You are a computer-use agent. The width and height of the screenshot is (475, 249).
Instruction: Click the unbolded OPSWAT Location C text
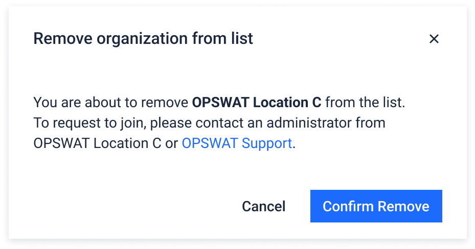click(97, 143)
